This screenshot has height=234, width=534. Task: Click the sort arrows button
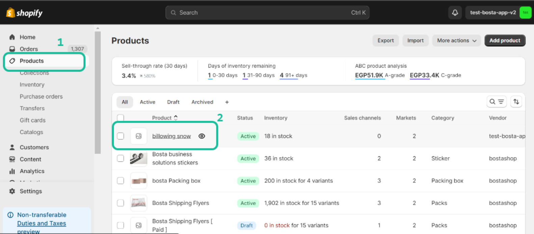pyautogui.click(x=516, y=102)
